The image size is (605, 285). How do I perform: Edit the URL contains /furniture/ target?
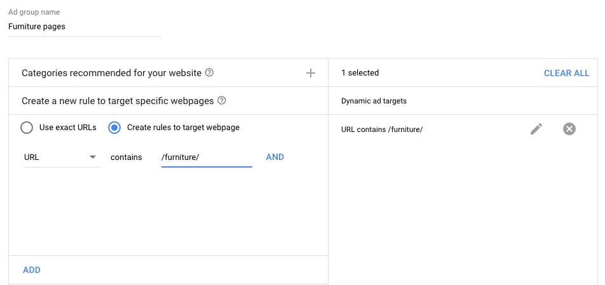point(536,129)
